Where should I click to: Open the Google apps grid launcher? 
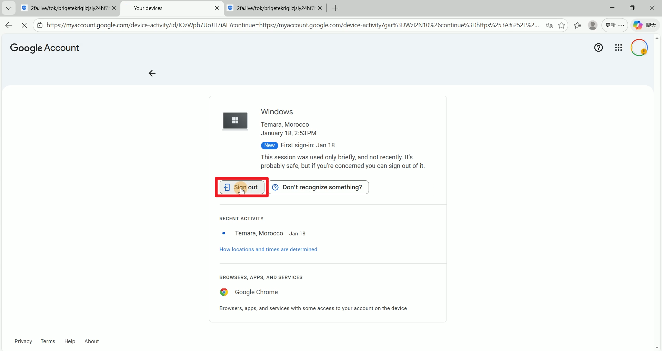[619, 48]
